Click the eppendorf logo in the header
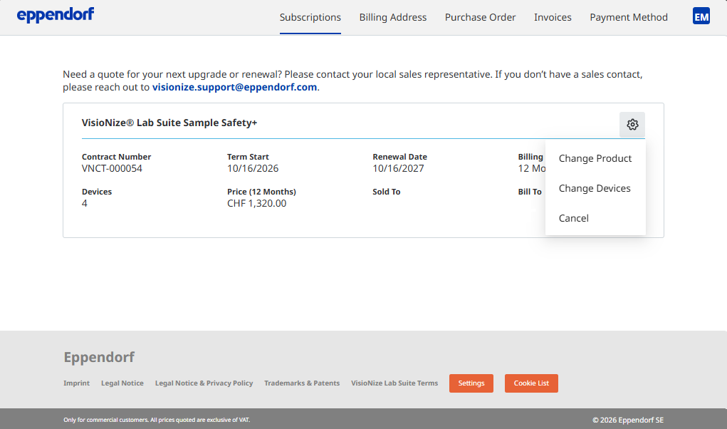The width and height of the screenshot is (727, 429). [55, 15]
